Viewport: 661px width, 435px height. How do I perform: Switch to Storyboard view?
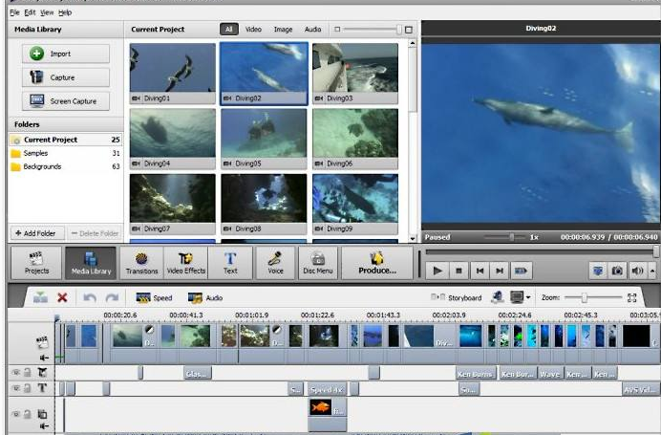[x=457, y=297]
